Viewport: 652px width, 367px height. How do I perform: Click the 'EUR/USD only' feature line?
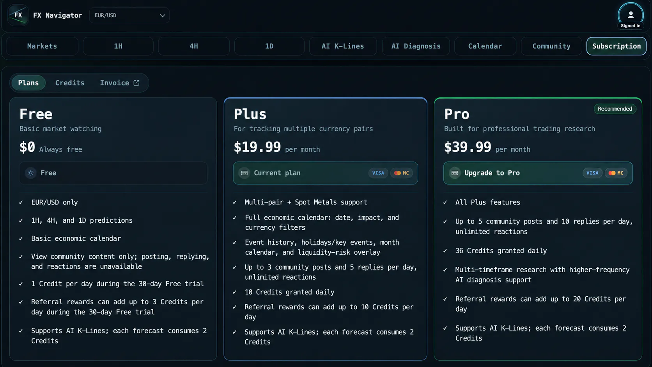coord(55,202)
